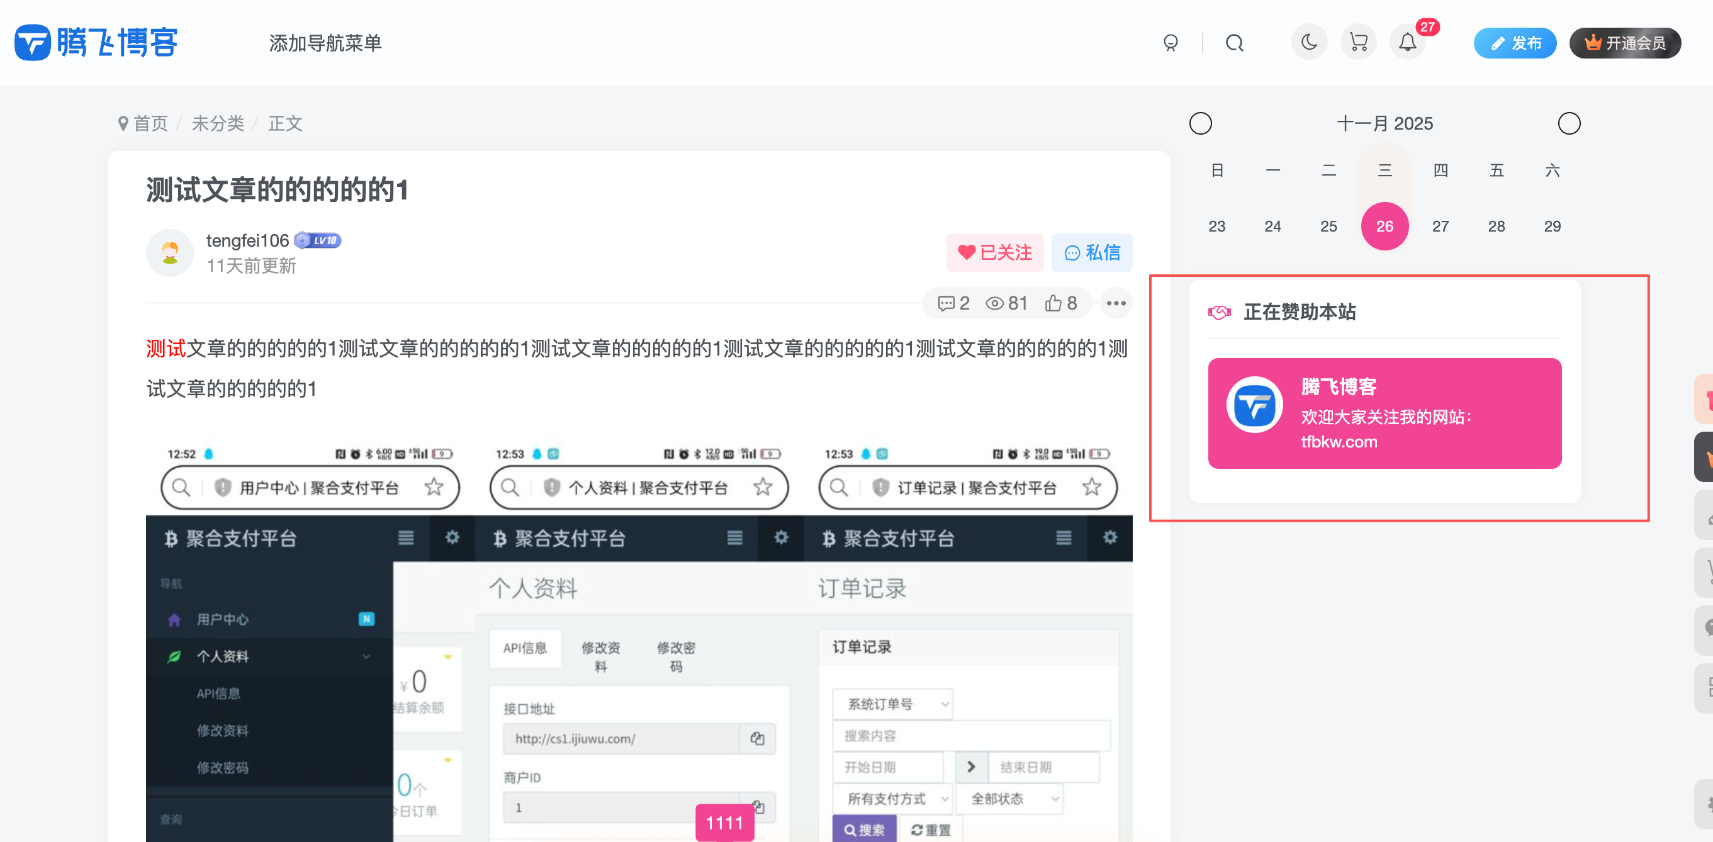Toggle dark mode with the moon icon

1309,43
